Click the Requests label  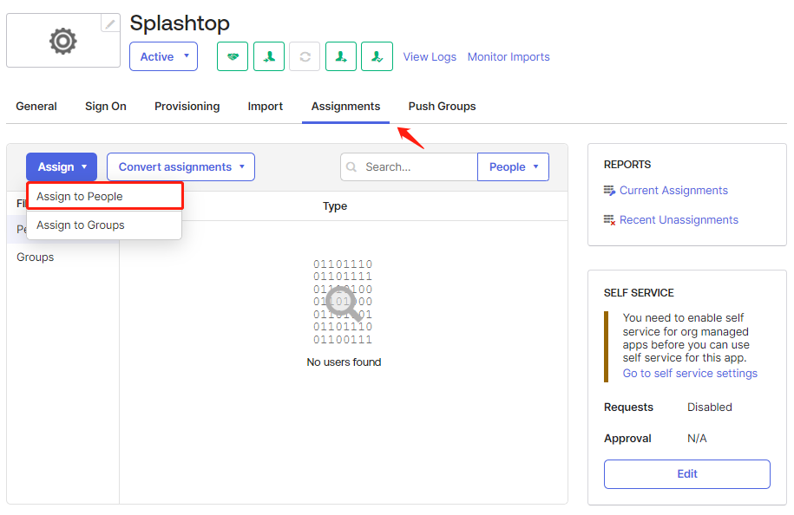tap(628, 407)
